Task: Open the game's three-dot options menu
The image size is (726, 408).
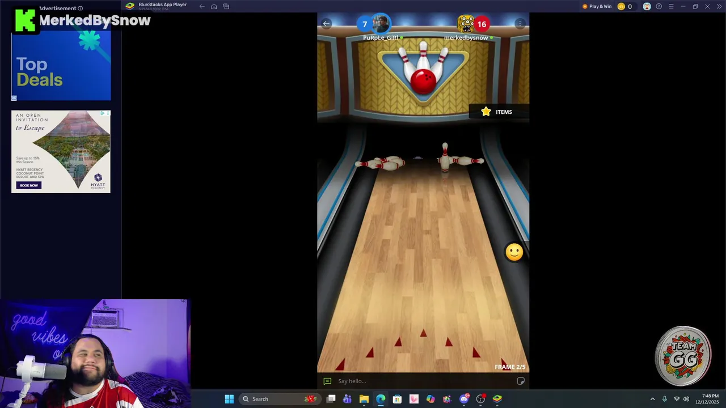Action: 520,24
